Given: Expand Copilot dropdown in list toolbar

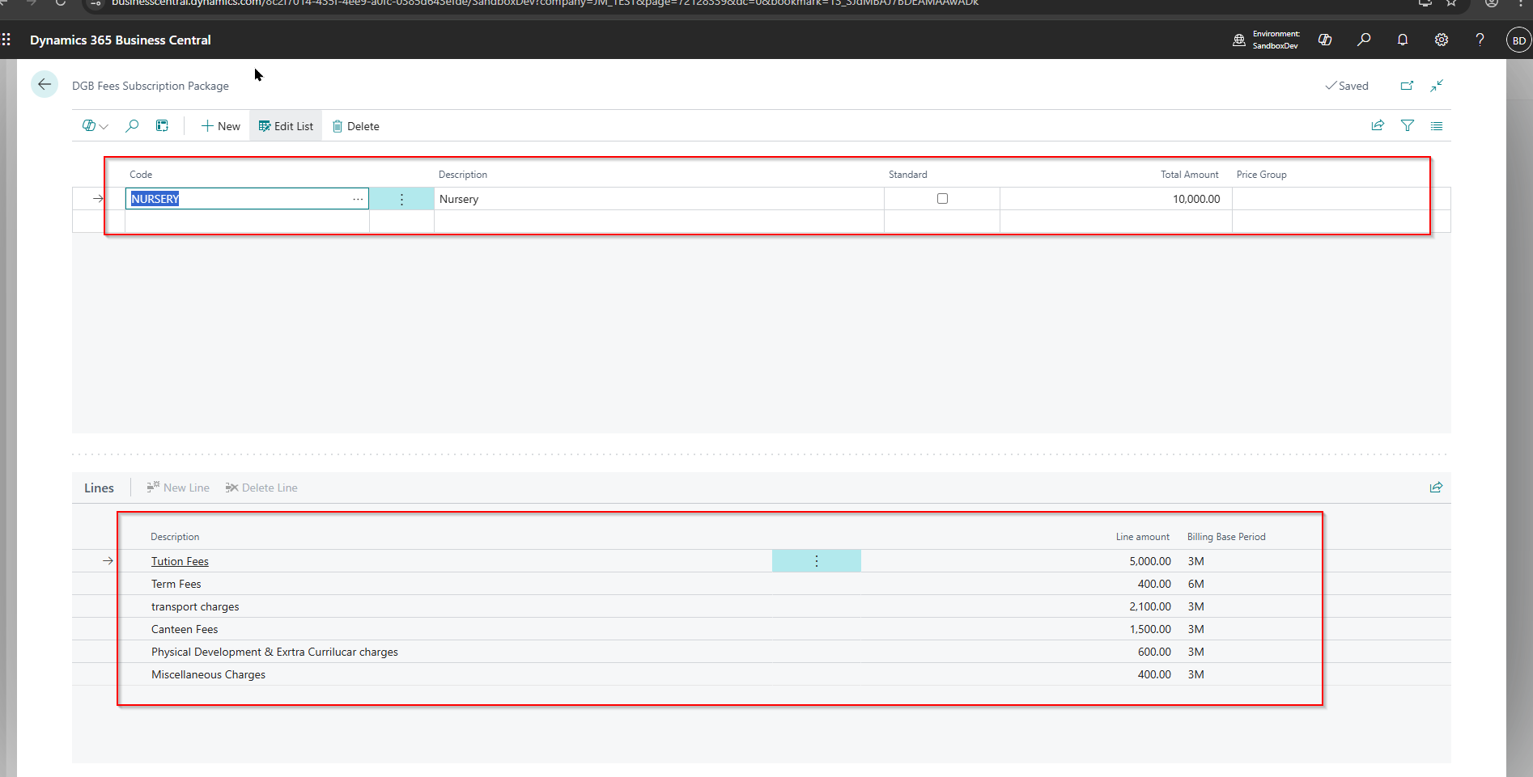Looking at the screenshot, I should [x=95, y=126].
